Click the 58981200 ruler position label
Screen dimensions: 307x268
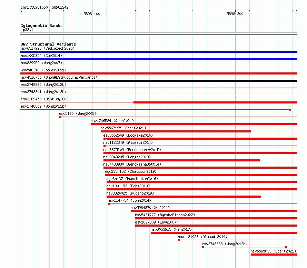coord(235,14)
